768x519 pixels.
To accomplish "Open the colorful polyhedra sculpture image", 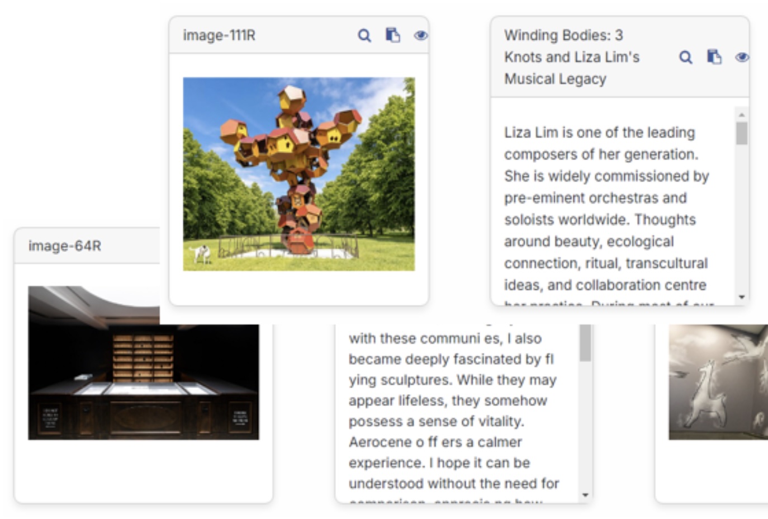I will (x=298, y=174).
